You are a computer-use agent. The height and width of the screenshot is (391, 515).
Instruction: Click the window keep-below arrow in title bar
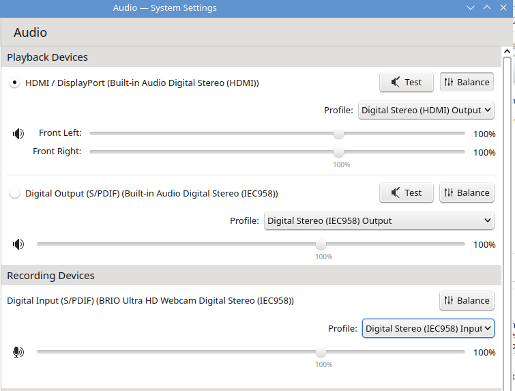(x=471, y=8)
